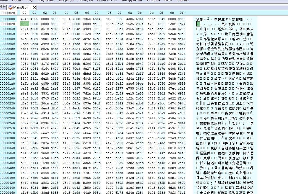Click the left tab scroll arrow

(2, 7)
